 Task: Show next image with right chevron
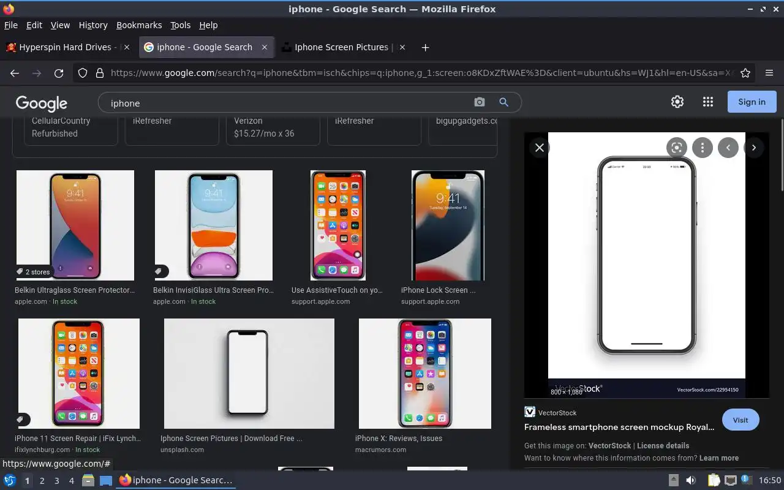coord(754,148)
